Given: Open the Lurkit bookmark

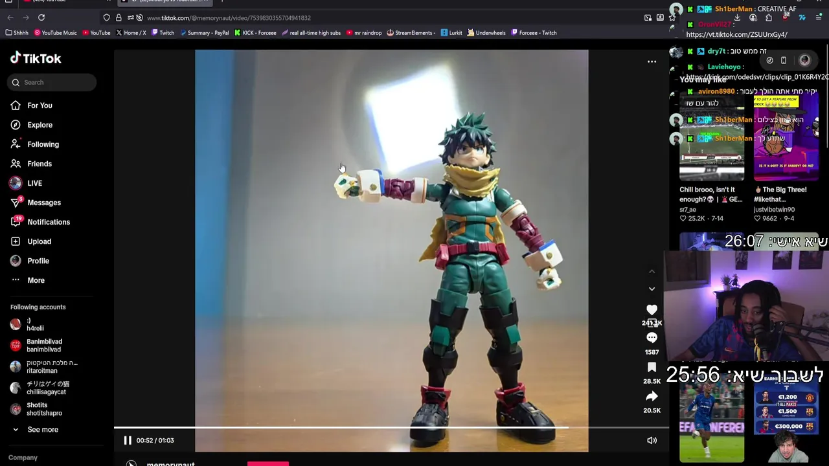Looking at the screenshot, I should pyautogui.click(x=451, y=32).
